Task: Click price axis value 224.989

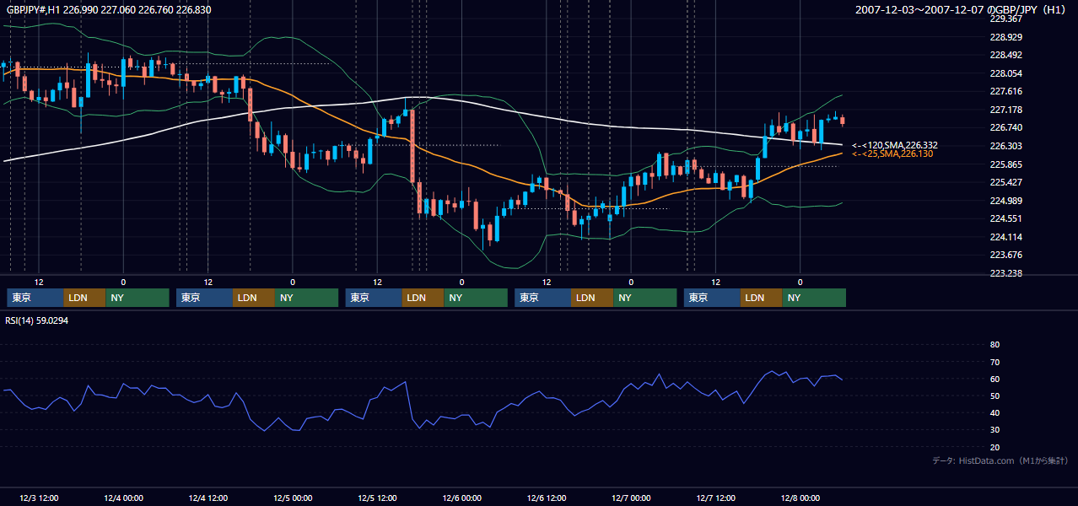Action: (1005, 201)
